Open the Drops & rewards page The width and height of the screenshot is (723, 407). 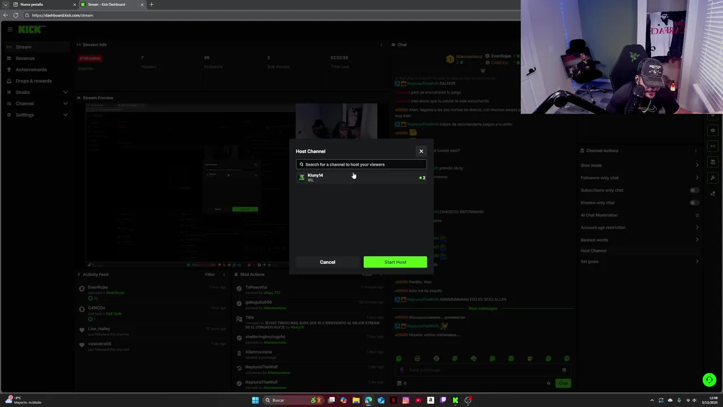pyautogui.click(x=37, y=81)
